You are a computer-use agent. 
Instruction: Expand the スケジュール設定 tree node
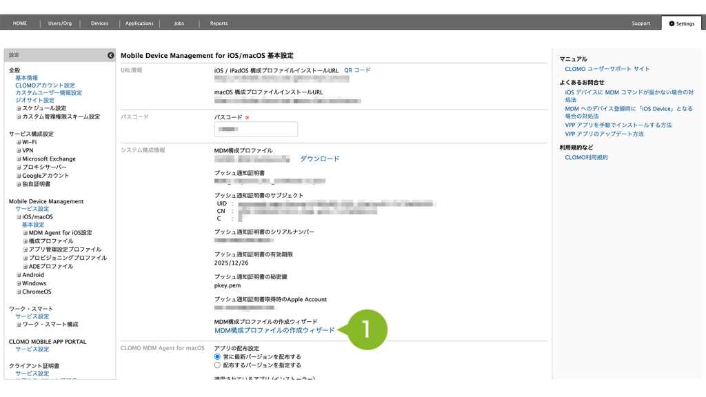click(x=19, y=108)
